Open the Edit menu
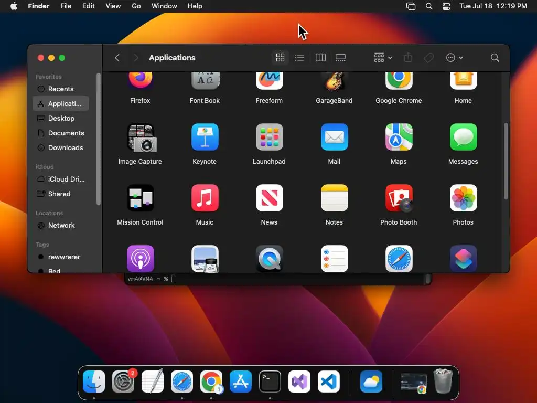 [x=88, y=6]
